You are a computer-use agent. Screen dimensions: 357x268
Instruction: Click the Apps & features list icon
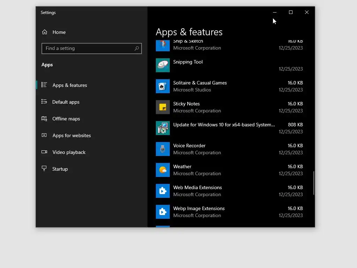[x=44, y=85]
